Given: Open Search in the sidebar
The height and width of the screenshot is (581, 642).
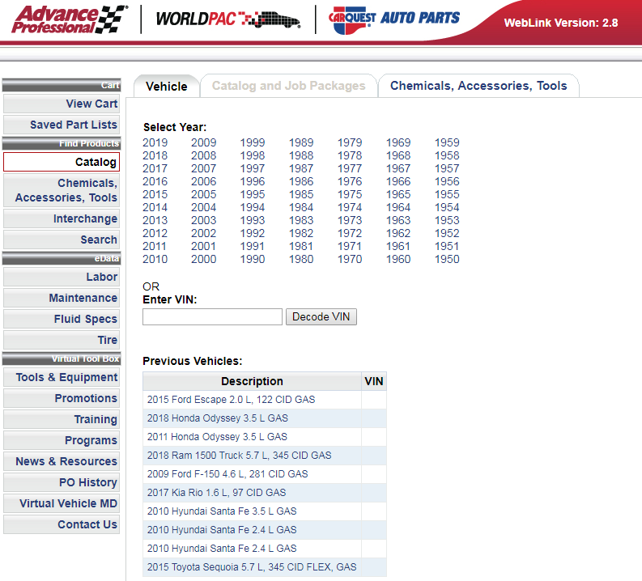Looking at the screenshot, I should 62,240.
